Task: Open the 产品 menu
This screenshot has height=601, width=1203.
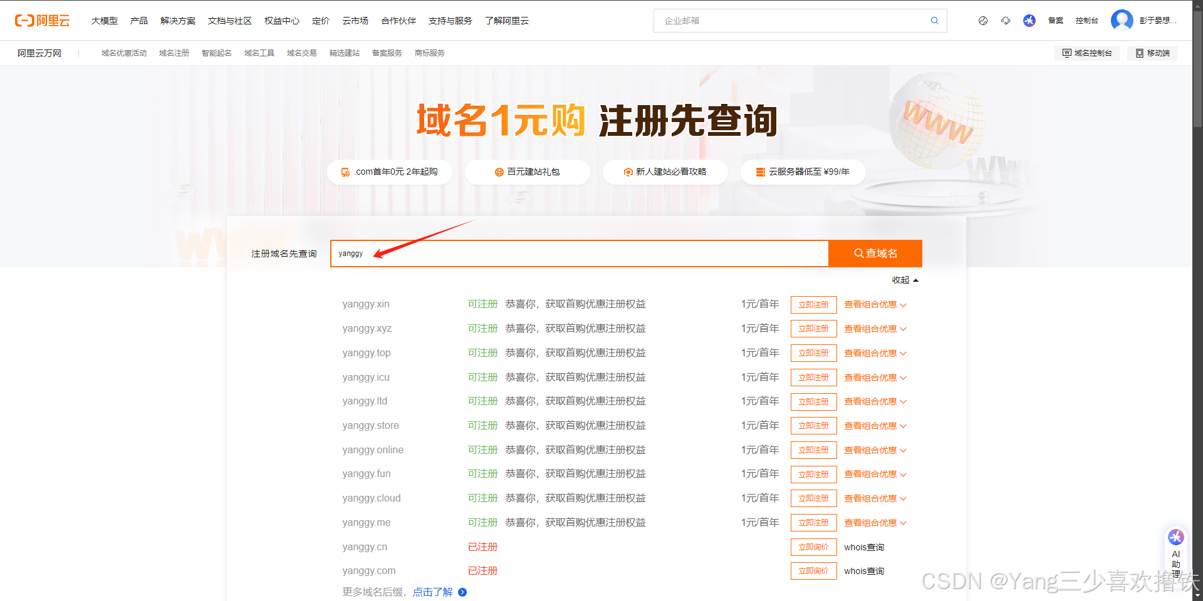Action: [x=139, y=21]
